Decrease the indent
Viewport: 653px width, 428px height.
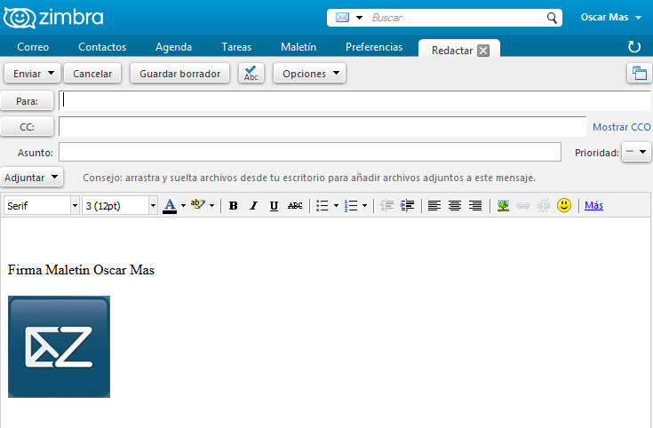[x=386, y=206]
